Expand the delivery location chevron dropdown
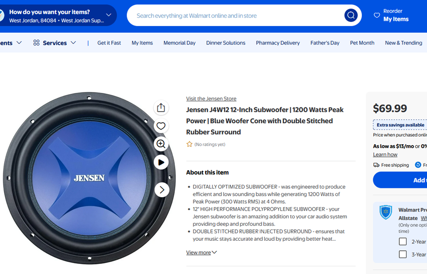Image resolution: width=427 pixels, height=274 pixels. point(108,15)
